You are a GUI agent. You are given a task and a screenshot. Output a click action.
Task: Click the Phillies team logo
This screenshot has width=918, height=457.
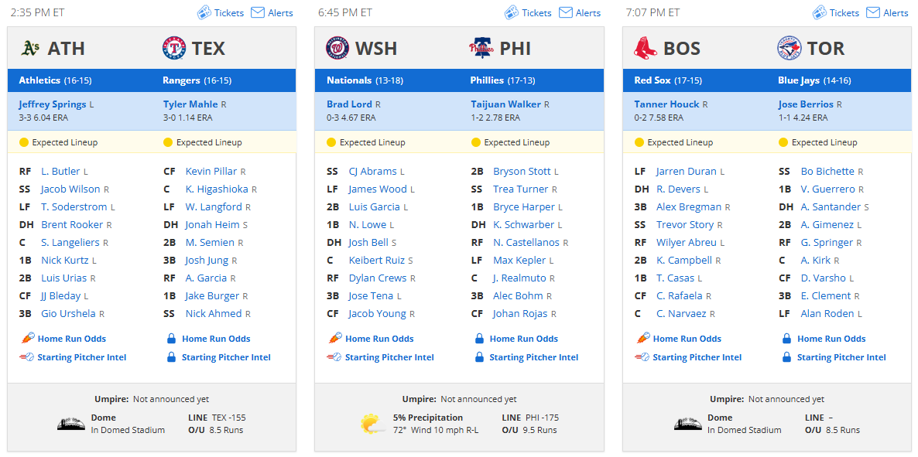[481, 49]
